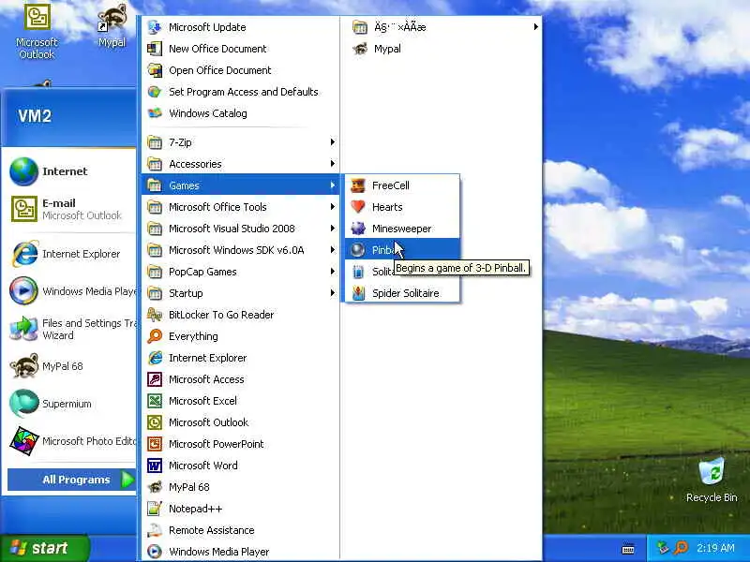Launch Microsoft PowerPoint
The height and width of the screenshot is (562, 750).
[241, 443]
